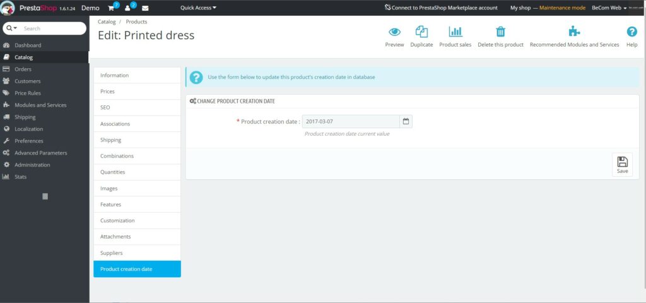Switch to the Features tab
The height and width of the screenshot is (303, 646).
(x=137, y=205)
